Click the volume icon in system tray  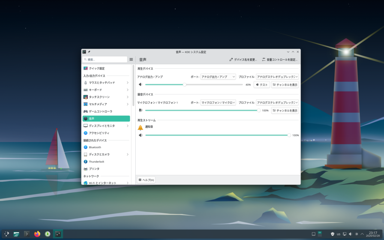click(x=350, y=234)
